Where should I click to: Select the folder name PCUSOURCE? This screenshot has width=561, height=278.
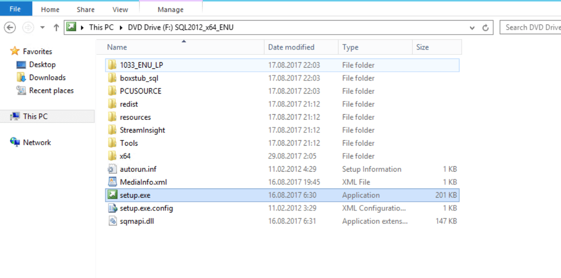(141, 91)
